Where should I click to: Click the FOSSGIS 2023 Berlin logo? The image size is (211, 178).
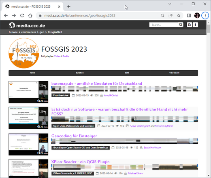[x=24, y=53]
